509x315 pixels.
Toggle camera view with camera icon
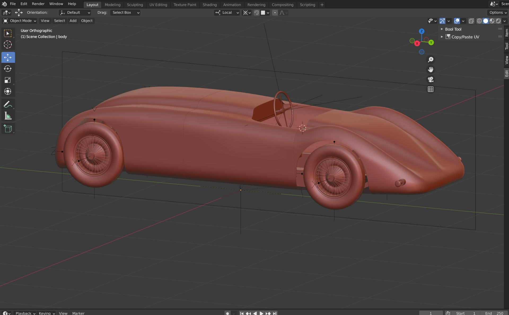pos(431,79)
